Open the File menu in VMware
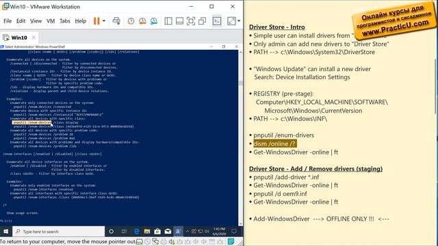The height and width of the screenshot is (246, 438). pos(8,21)
